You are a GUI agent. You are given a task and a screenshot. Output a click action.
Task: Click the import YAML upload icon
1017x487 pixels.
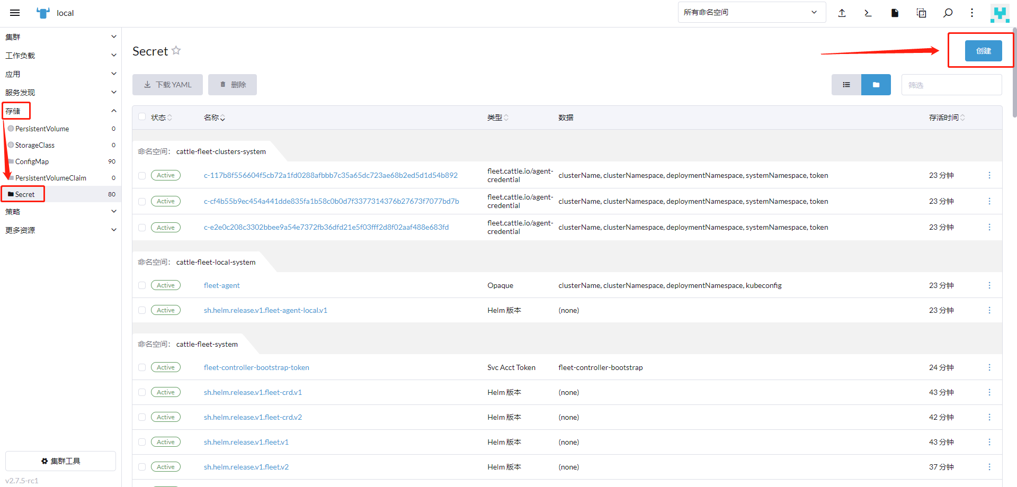(842, 13)
